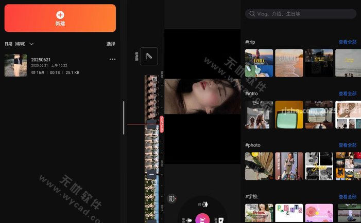Click the 00:18 duration text
Image resolution: width=361 pixels, height=223 pixels.
tap(55, 72)
